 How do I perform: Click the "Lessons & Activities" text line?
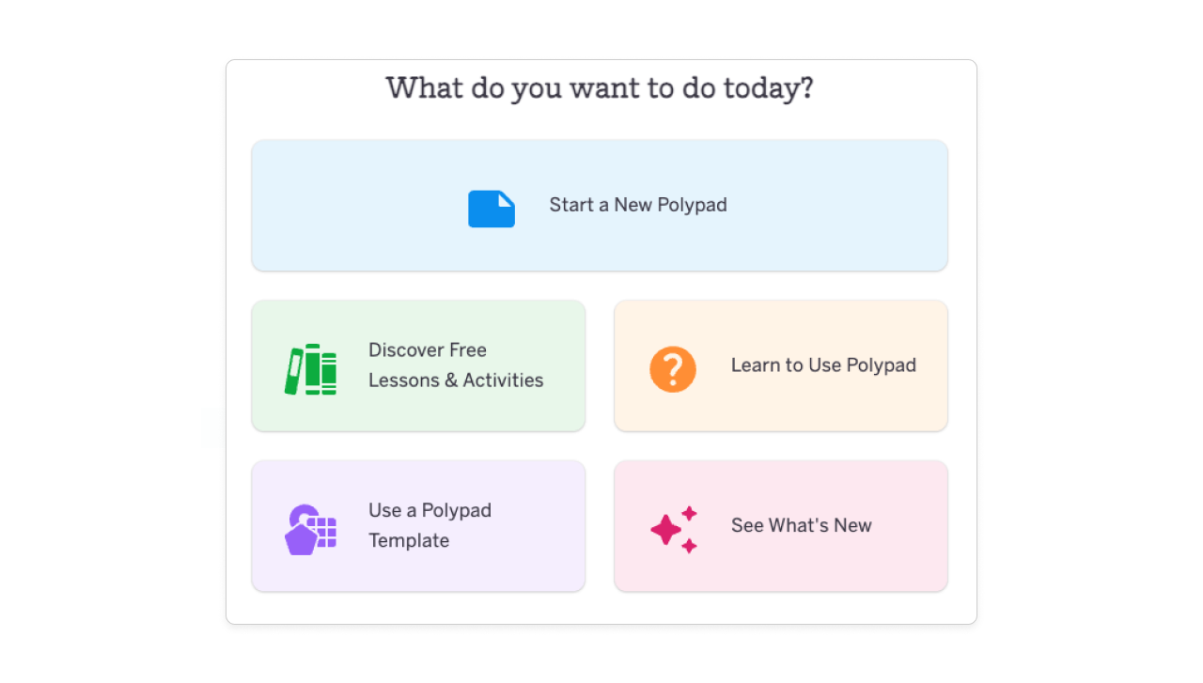[456, 380]
